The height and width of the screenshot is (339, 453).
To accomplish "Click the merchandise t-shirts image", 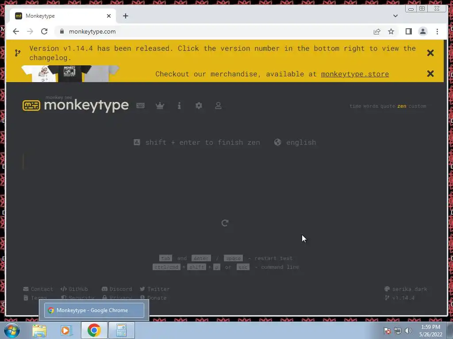I will click(70, 74).
